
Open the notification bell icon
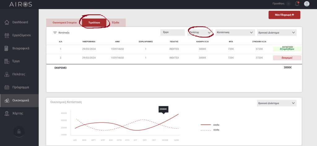pos(297,4)
